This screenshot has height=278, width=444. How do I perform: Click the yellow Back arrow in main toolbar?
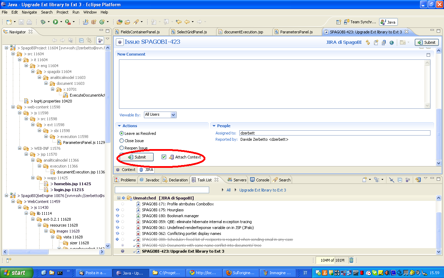187,22
